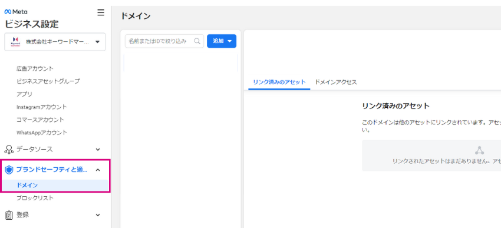Click the Meta logo

[x=16, y=12]
